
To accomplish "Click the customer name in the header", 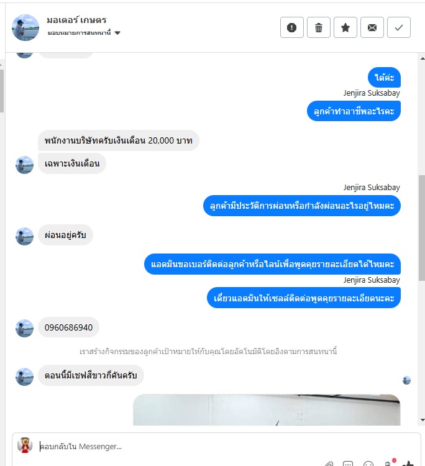I will click(76, 20).
